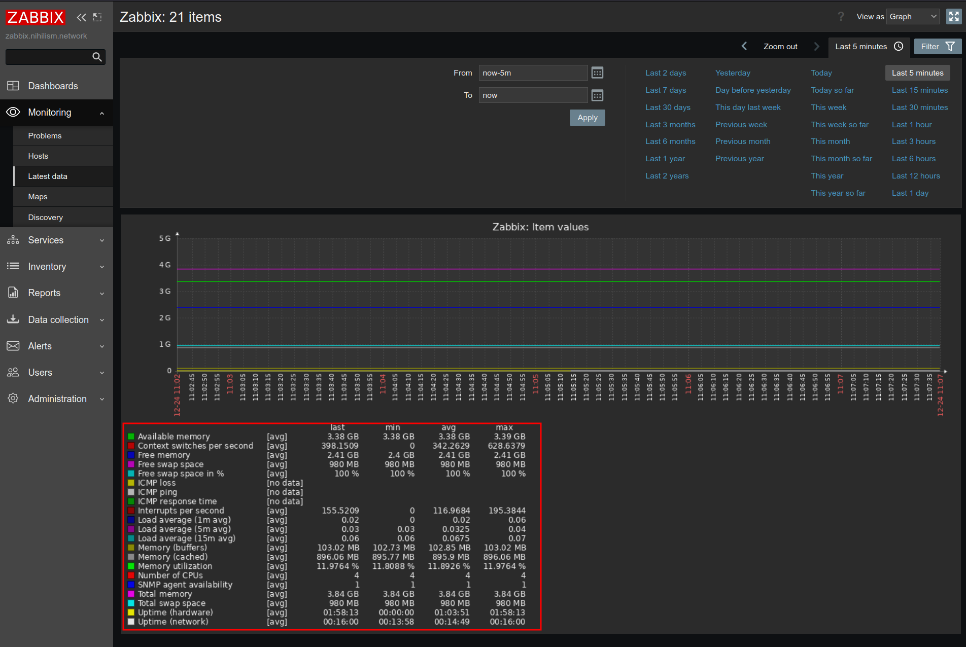966x647 pixels.
Task: Click the Available memory green legend swatch
Action: click(131, 437)
